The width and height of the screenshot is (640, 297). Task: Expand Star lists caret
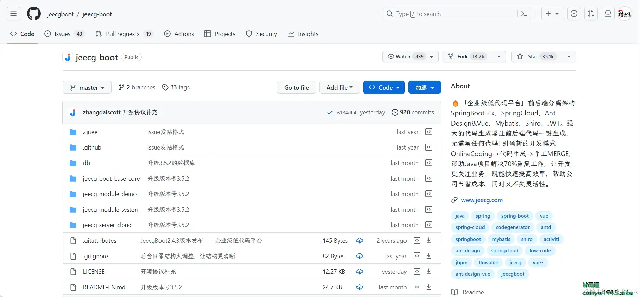tap(569, 56)
